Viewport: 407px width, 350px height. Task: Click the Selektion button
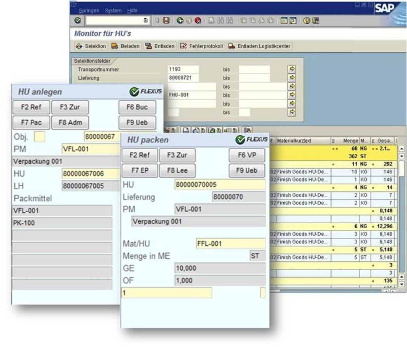[x=91, y=46]
